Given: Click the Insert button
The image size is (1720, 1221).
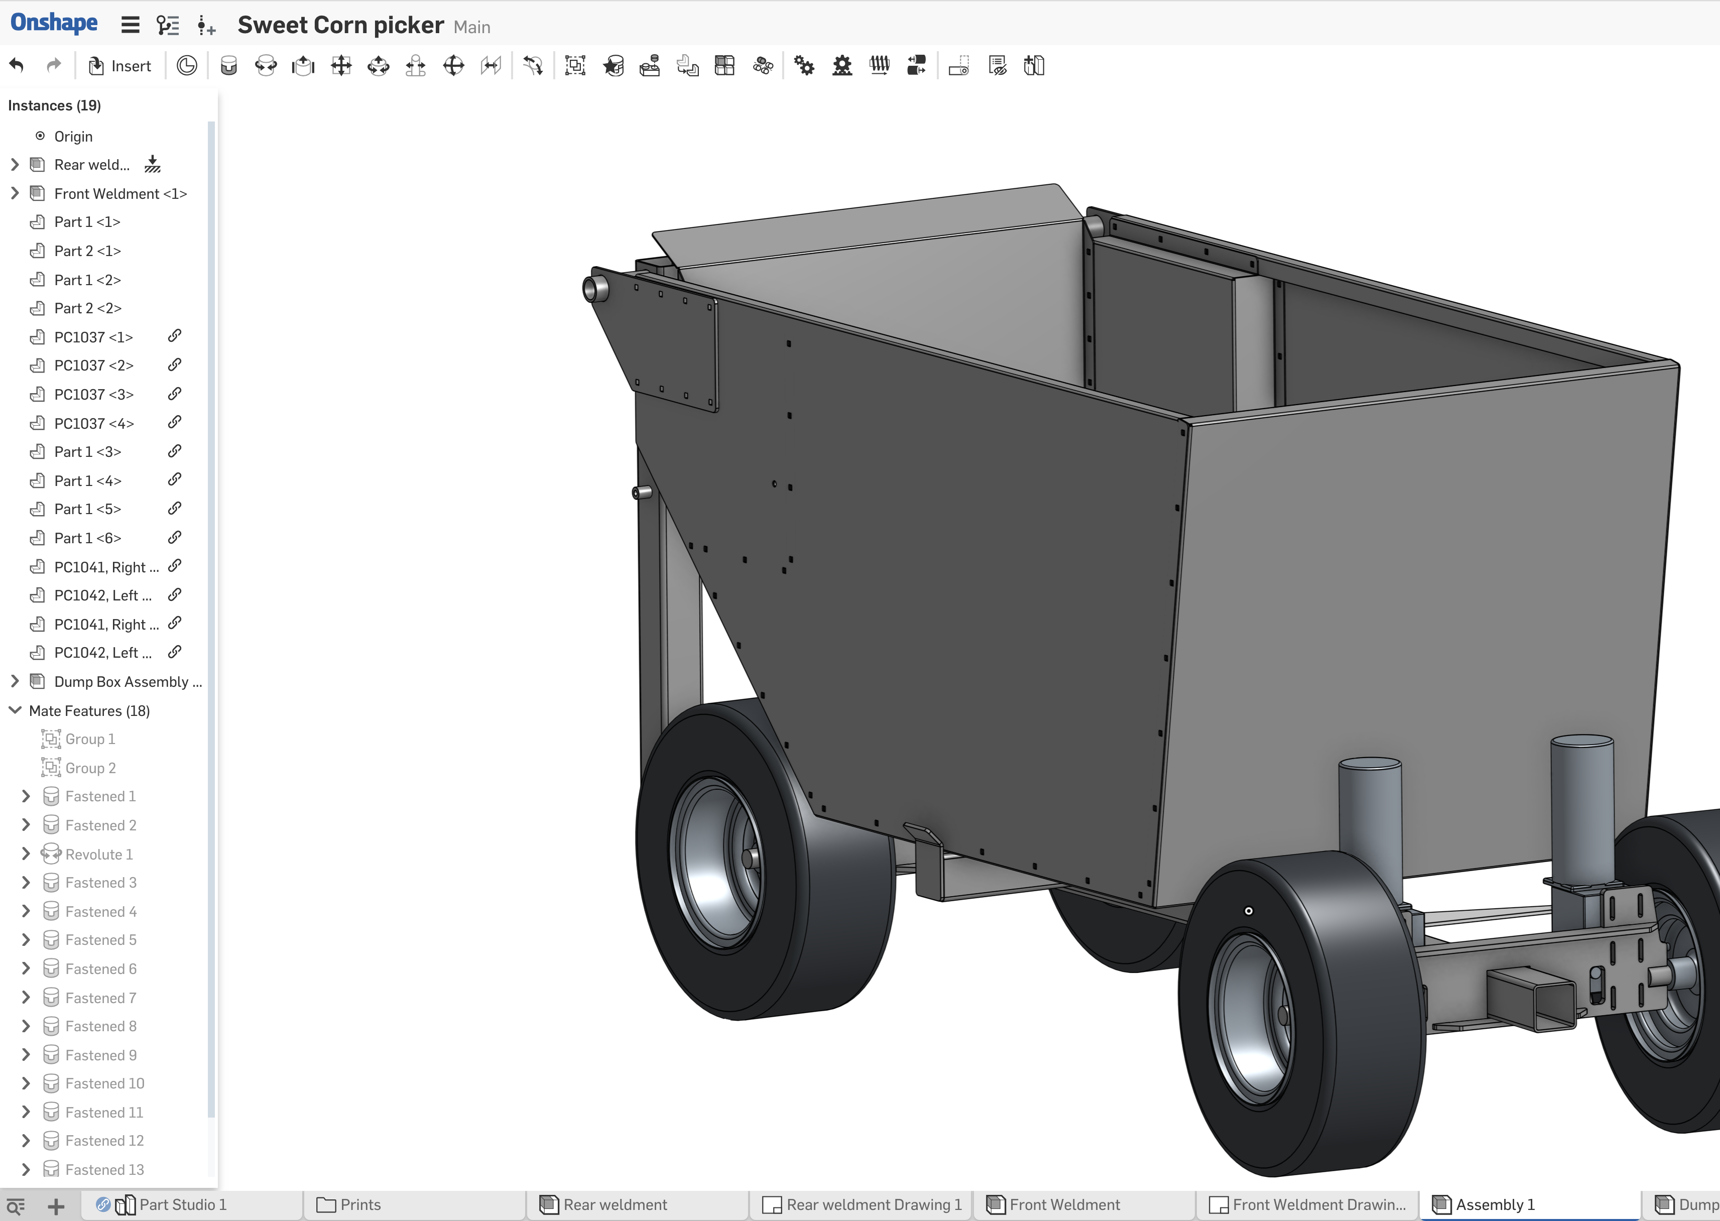Looking at the screenshot, I should (120, 66).
